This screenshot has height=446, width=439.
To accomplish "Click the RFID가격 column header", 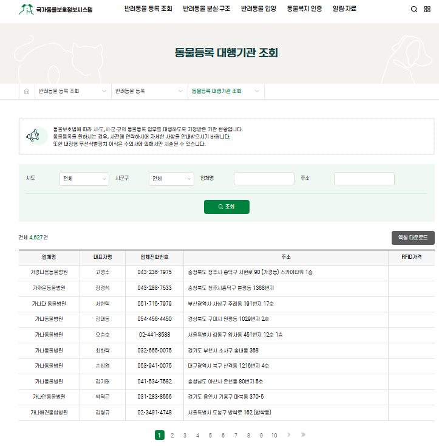I will (412, 257).
